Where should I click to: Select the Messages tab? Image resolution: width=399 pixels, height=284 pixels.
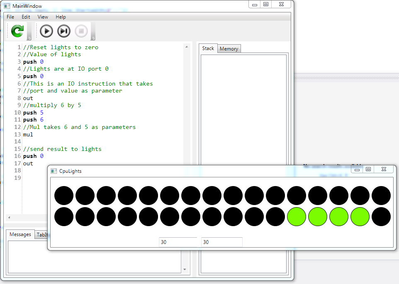[20, 234]
